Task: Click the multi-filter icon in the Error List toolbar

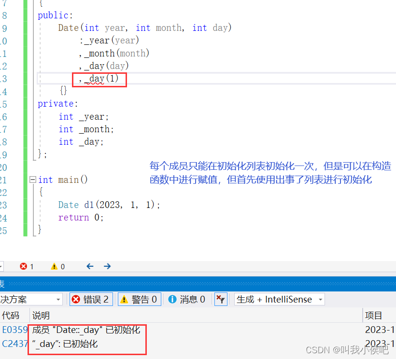Action: 221,299
